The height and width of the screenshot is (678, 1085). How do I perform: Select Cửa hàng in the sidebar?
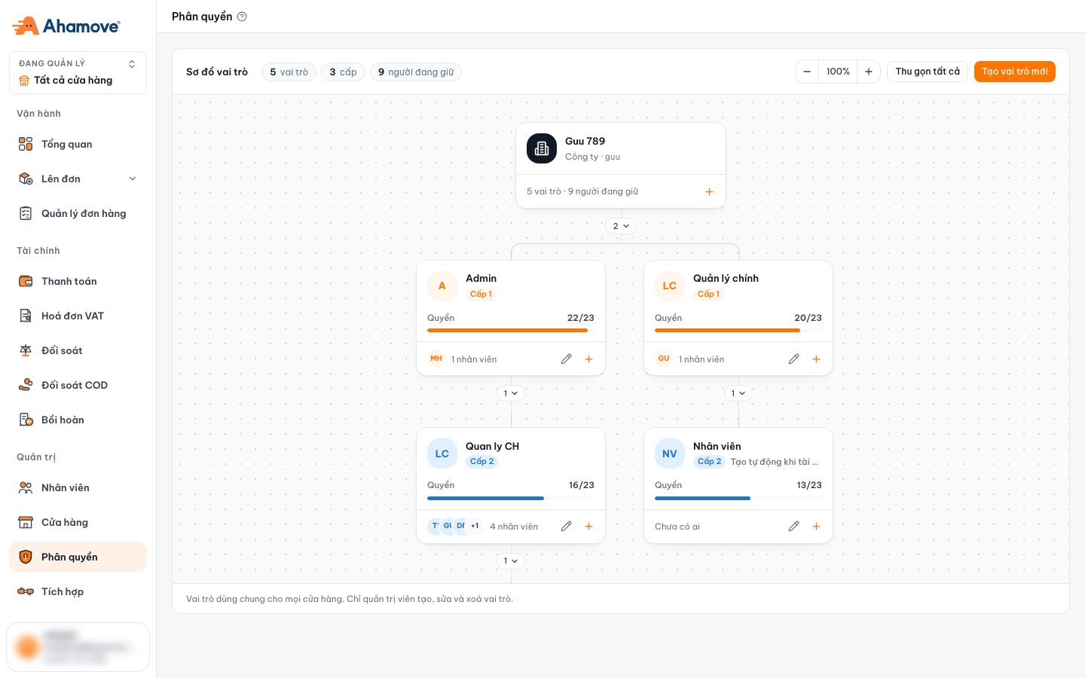pos(78,522)
